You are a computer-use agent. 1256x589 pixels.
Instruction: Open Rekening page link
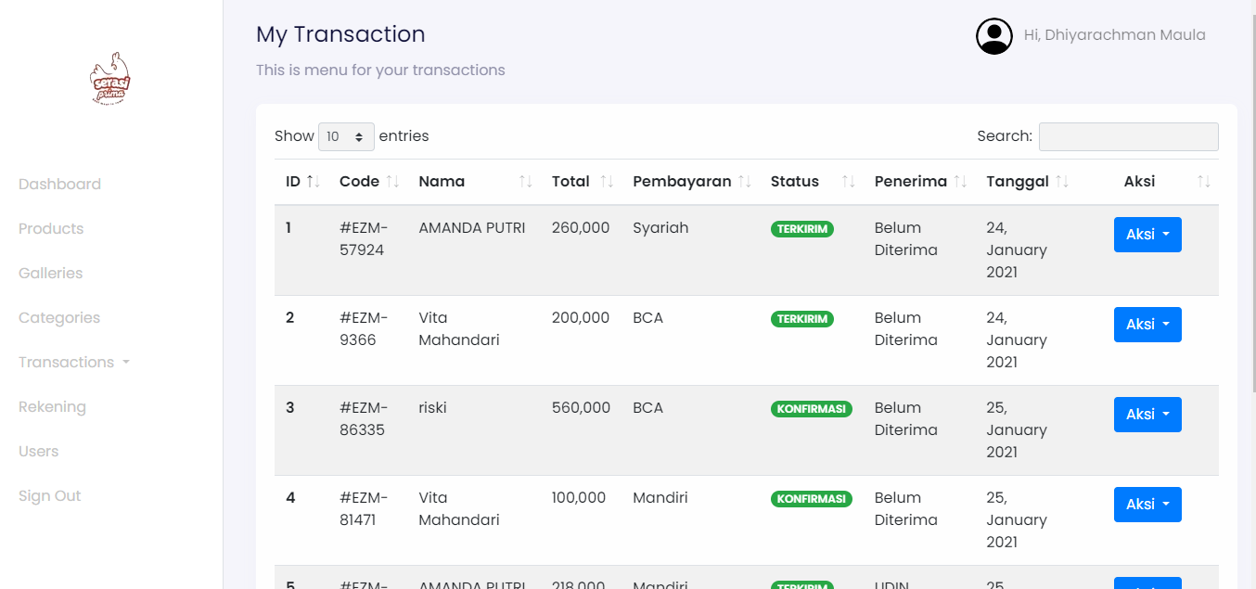coord(52,407)
